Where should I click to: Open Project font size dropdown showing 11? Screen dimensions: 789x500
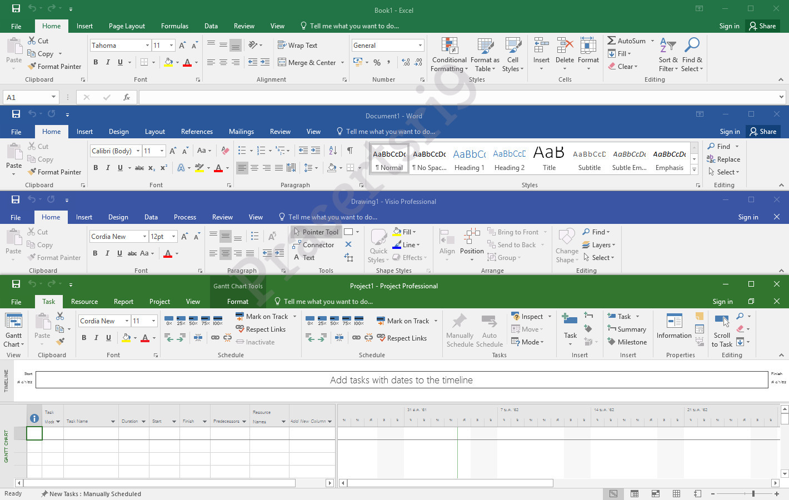coord(153,321)
